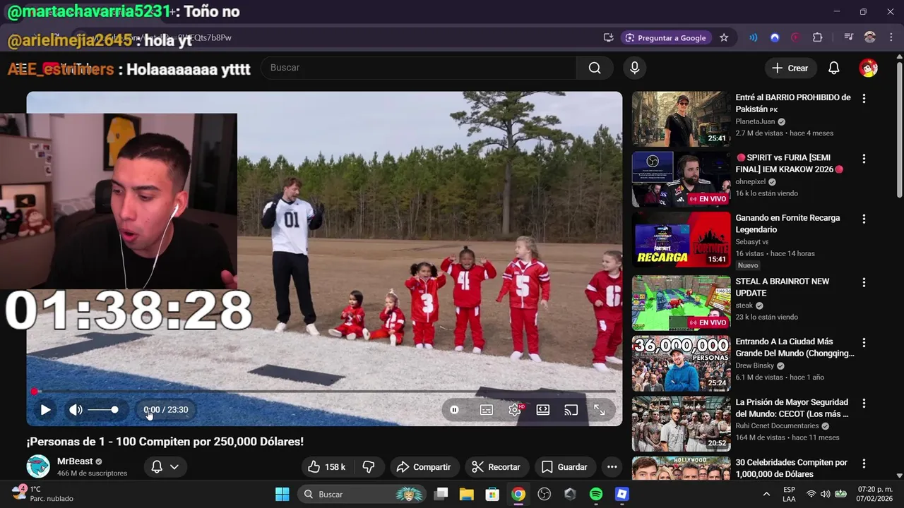Image resolution: width=904 pixels, height=508 pixels.
Task: Open the Windows Start menu
Action: pyautogui.click(x=282, y=494)
